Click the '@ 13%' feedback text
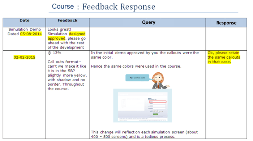 pos(54,53)
